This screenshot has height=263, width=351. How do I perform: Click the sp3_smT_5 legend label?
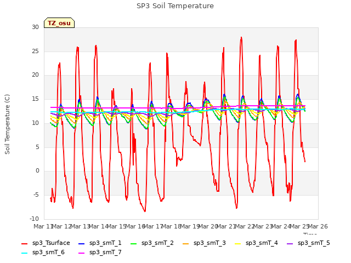click(314, 243)
